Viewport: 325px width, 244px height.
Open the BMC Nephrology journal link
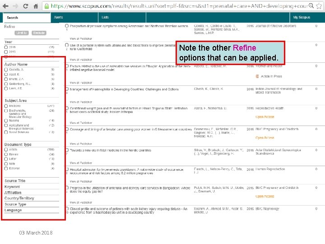[267, 209]
